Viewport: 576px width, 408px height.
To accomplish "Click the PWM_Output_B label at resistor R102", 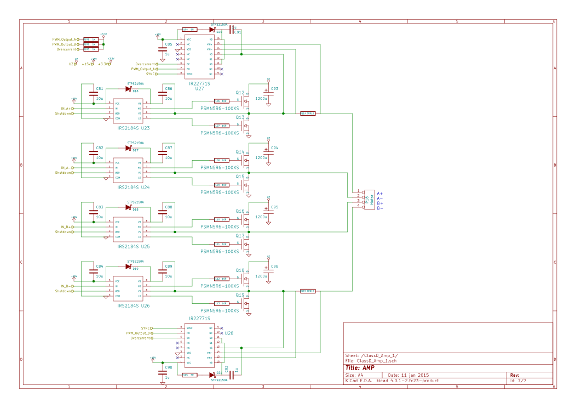I will point(65,44).
